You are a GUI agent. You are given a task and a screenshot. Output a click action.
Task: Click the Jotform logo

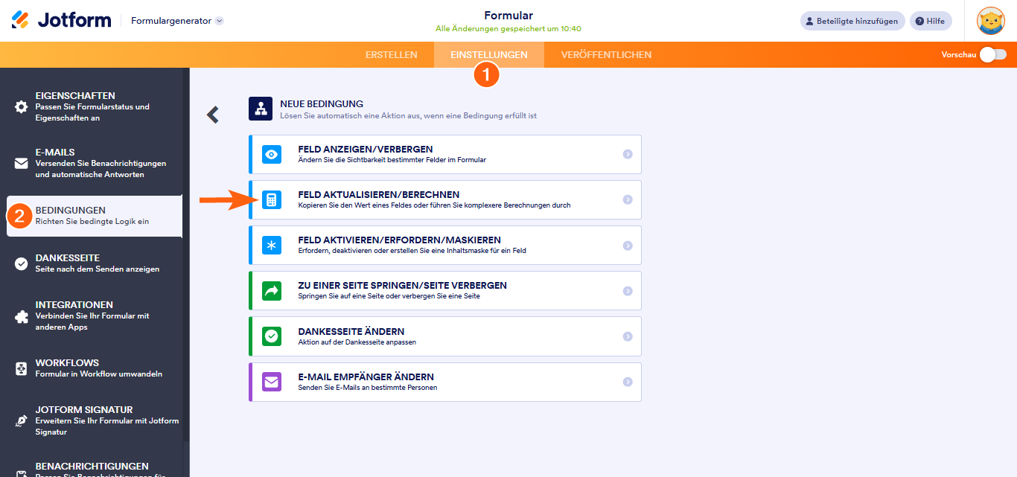point(61,20)
